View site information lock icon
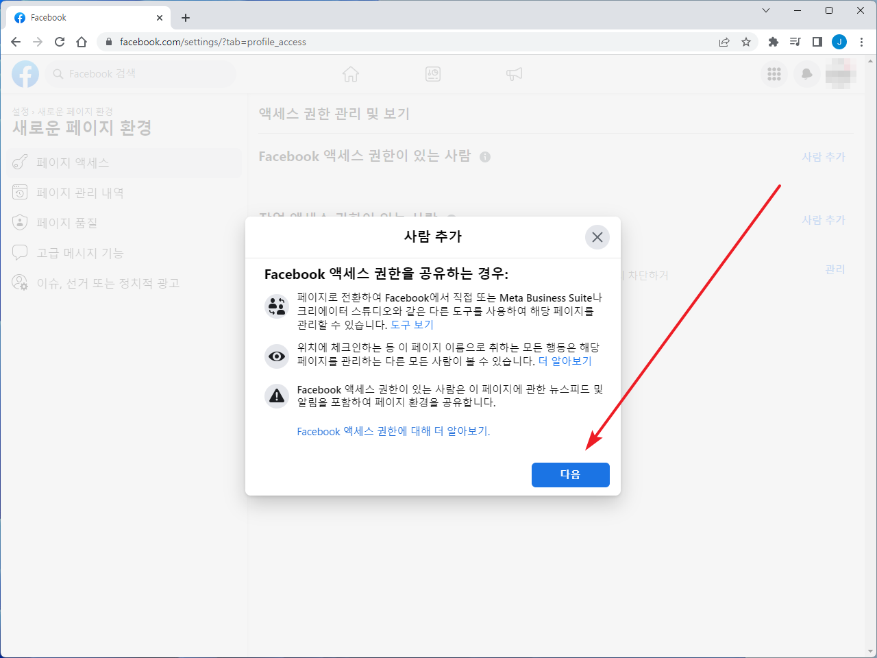Screen dimensions: 877x658 pos(108,42)
